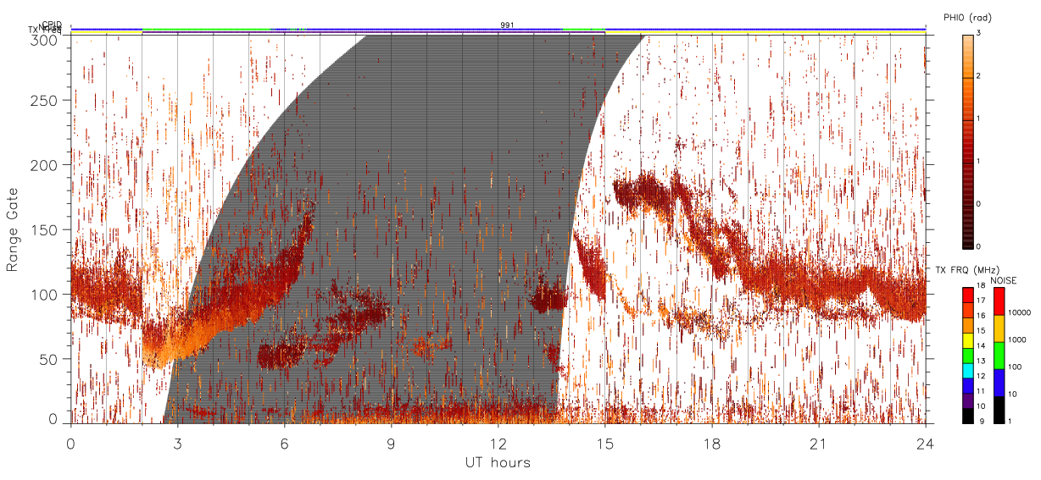Select the 3 tick on the UT hours axis
Image resolution: width=1041 pixels, height=480 pixels.
[177, 443]
